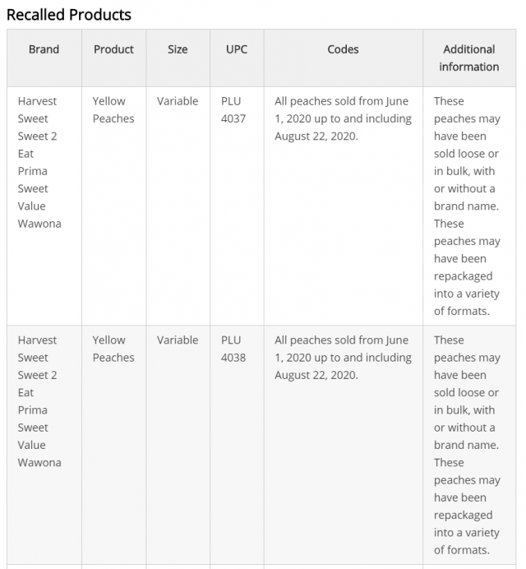Click Variable size in the PLU 4038 row
The width and height of the screenshot is (526, 569).
coord(178,340)
